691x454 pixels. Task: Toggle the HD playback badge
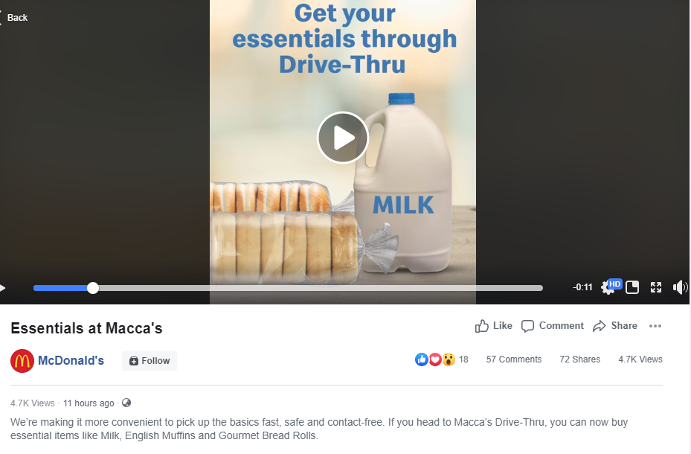pyautogui.click(x=614, y=284)
